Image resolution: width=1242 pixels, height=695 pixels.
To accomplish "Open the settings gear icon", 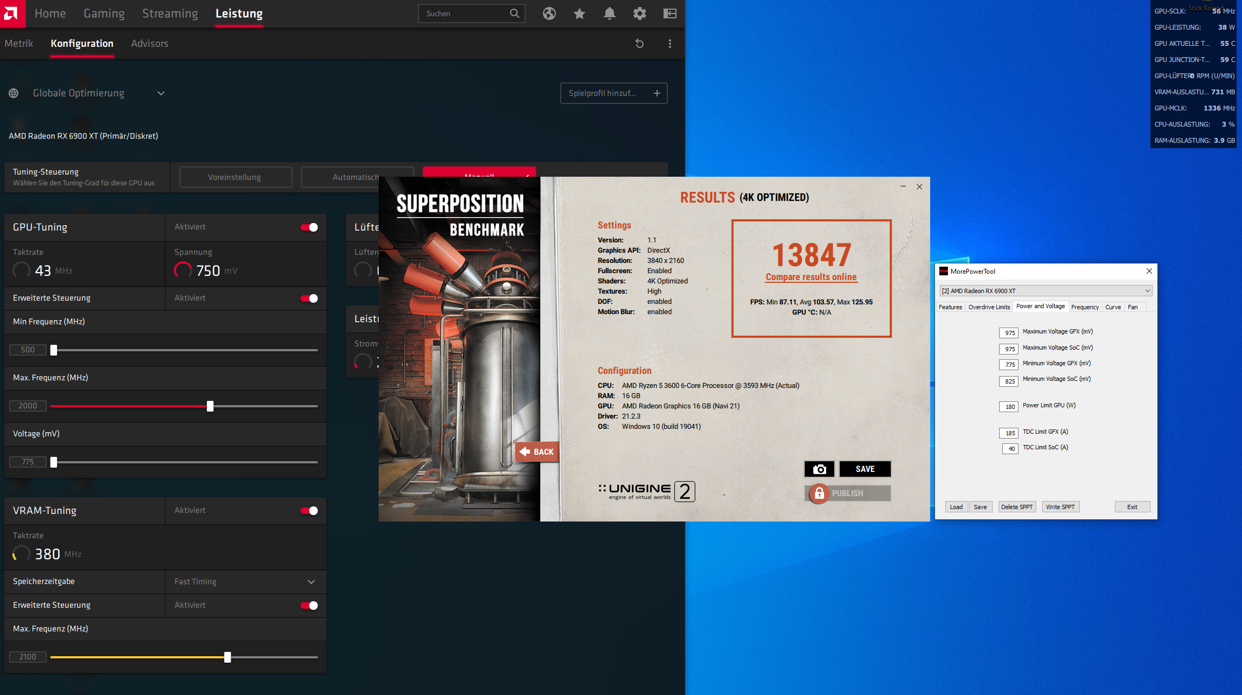I will click(x=639, y=13).
